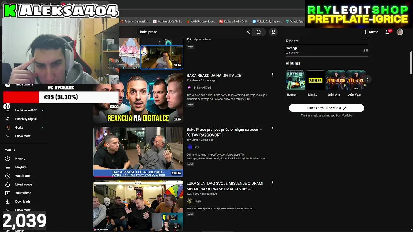Viewport: 413px width, 232px height.
Task: Go to next albums with arrow
Action: coord(367,79)
